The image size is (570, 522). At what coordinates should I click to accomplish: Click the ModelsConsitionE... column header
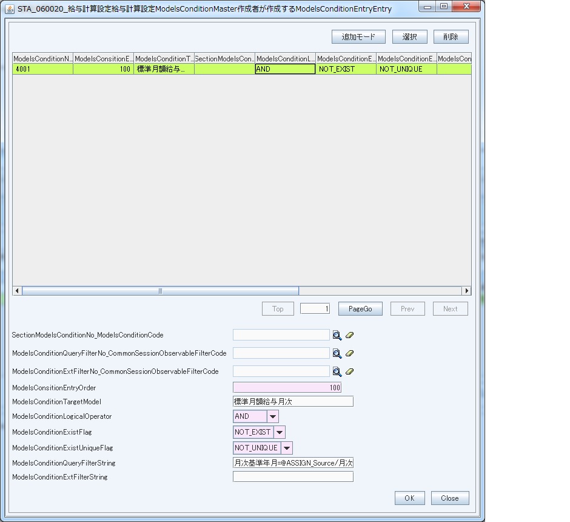[104, 58]
